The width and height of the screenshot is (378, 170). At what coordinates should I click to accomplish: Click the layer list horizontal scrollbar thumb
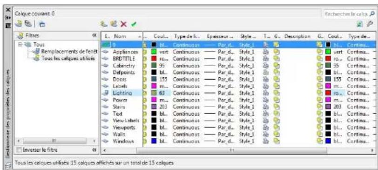click(x=232, y=150)
